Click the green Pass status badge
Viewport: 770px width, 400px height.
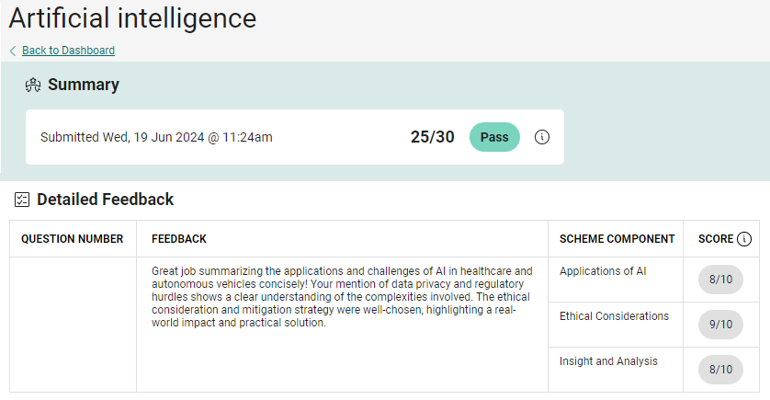494,137
